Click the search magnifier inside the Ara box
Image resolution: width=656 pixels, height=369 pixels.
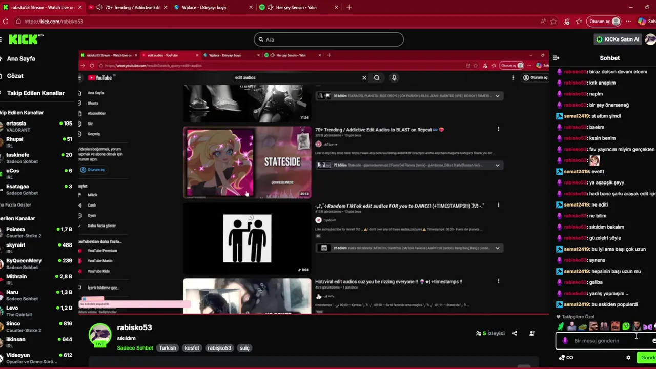[x=260, y=39]
